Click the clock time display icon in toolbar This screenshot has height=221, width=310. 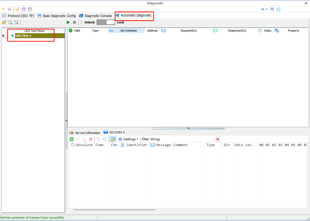tap(105, 139)
